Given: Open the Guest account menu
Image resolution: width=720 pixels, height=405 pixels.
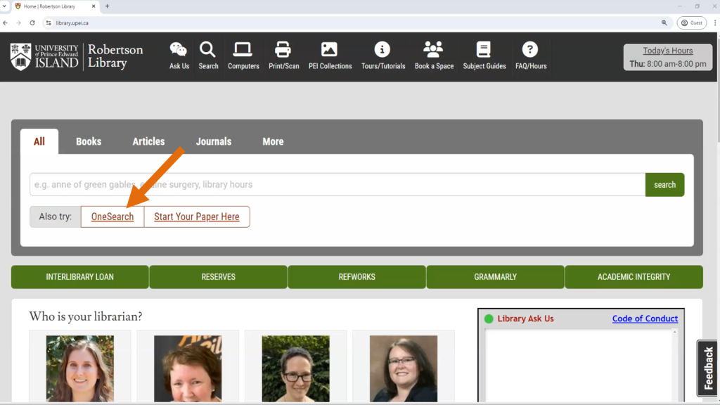Looking at the screenshot, I should click(691, 22).
